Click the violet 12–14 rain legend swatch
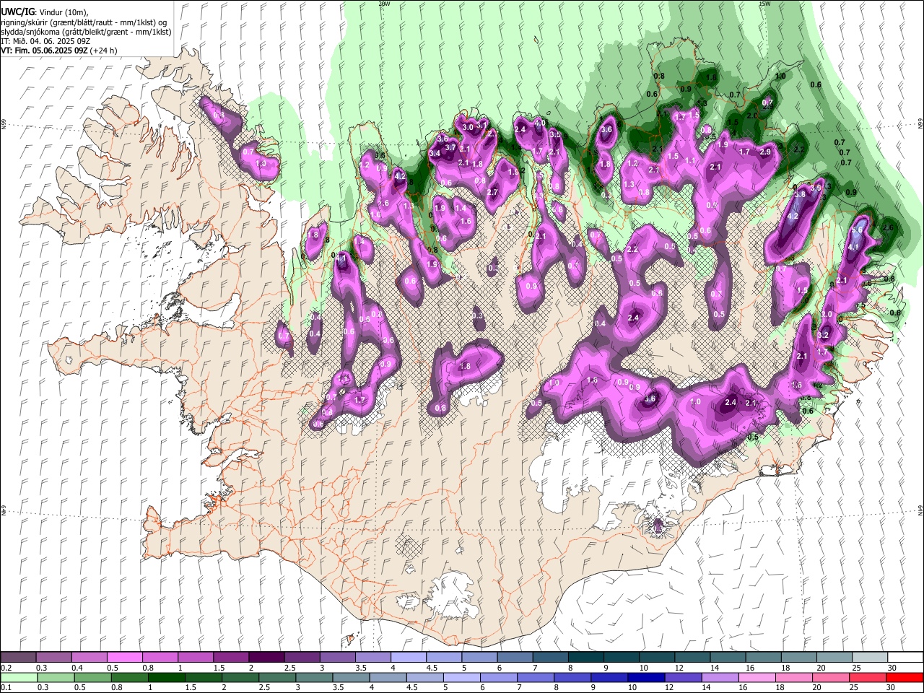 (x=684, y=678)
